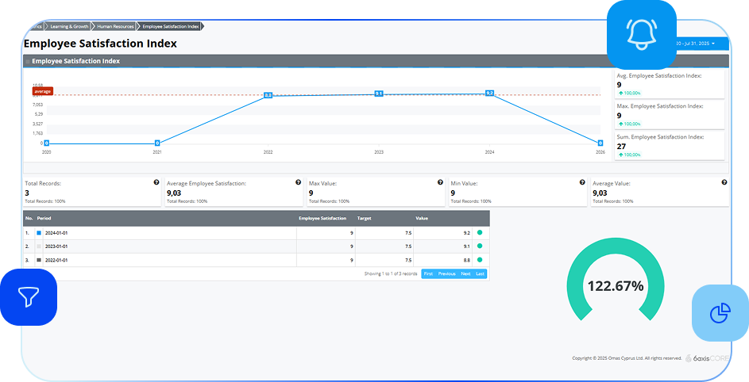The height and width of the screenshot is (382, 749).
Task: Open Human Resources breadcrumb
Action: pyautogui.click(x=114, y=26)
